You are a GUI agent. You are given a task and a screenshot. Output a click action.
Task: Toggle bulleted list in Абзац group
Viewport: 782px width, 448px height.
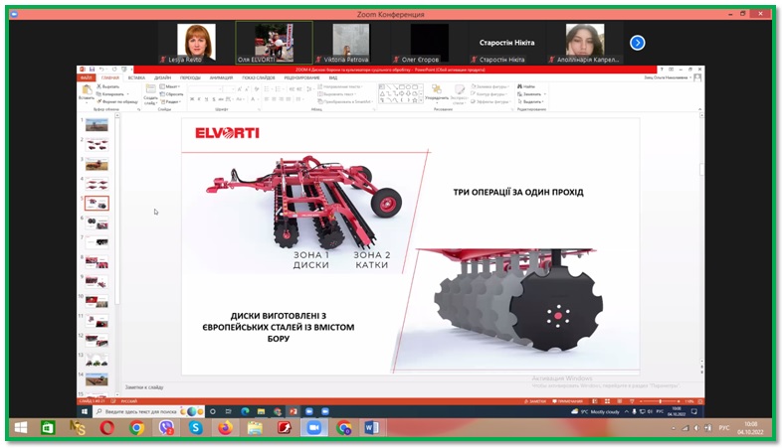pyautogui.click(x=268, y=89)
